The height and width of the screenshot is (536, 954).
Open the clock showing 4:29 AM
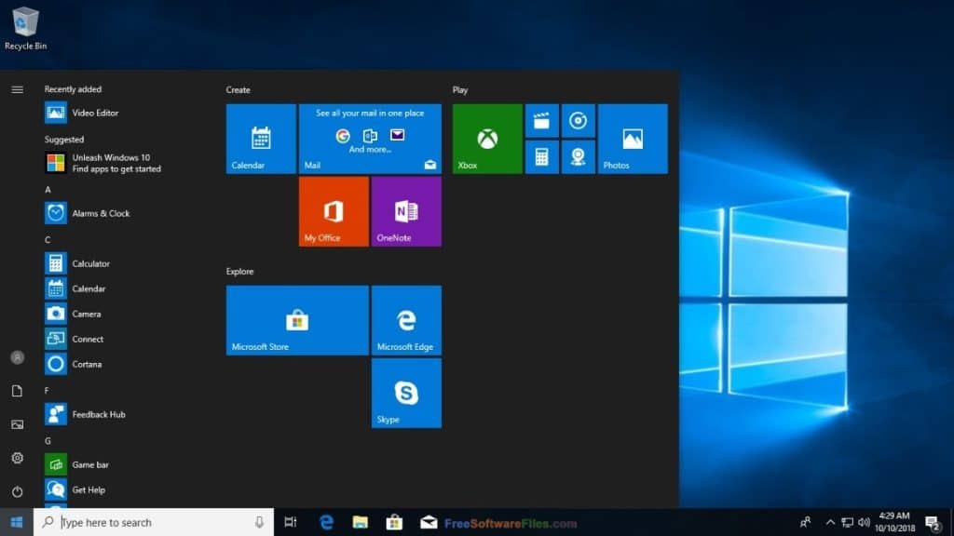[895, 522]
